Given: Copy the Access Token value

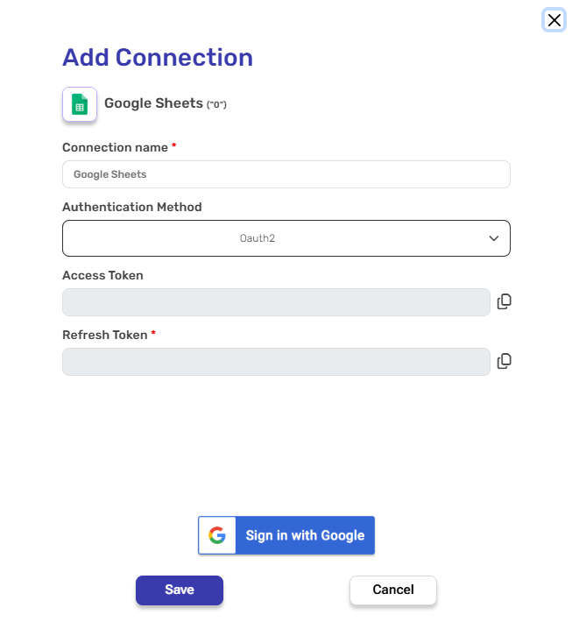Looking at the screenshot, I should point(504,301).
